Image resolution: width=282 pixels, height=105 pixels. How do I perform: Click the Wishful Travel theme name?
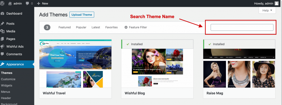coord(54,93)
